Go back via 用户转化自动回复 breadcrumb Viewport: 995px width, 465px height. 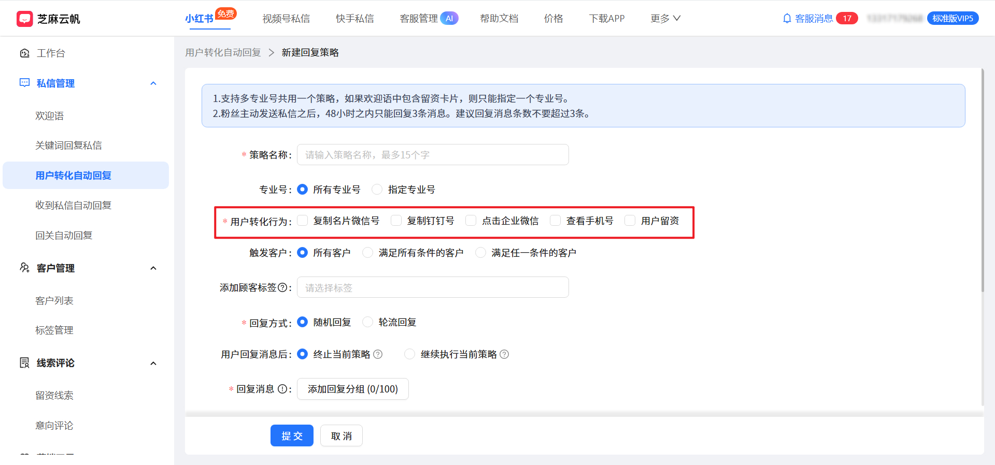coord(223,52)
